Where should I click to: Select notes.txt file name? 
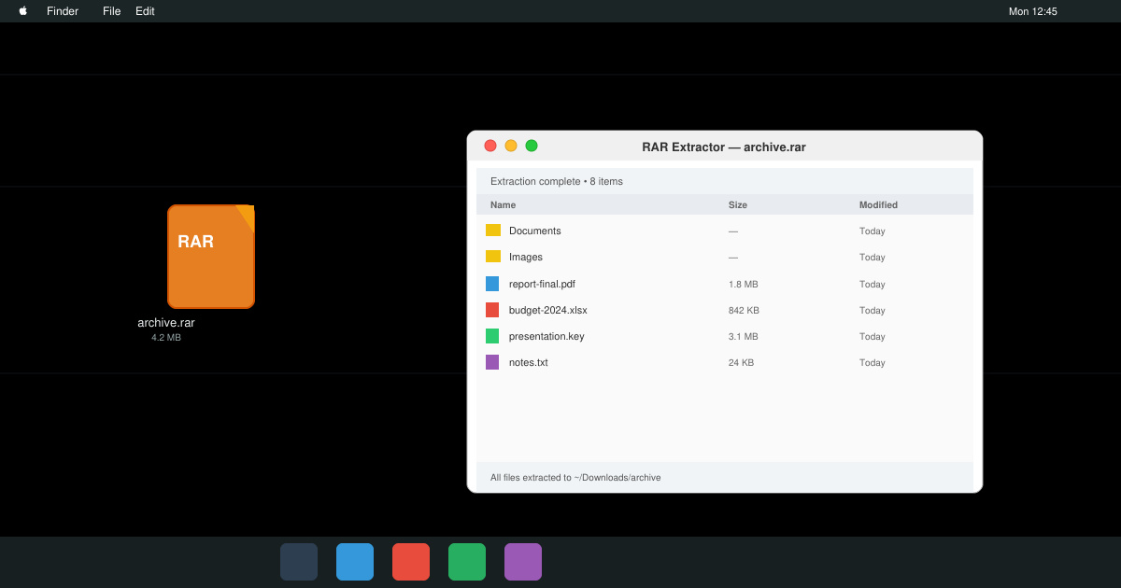point(529,362)
